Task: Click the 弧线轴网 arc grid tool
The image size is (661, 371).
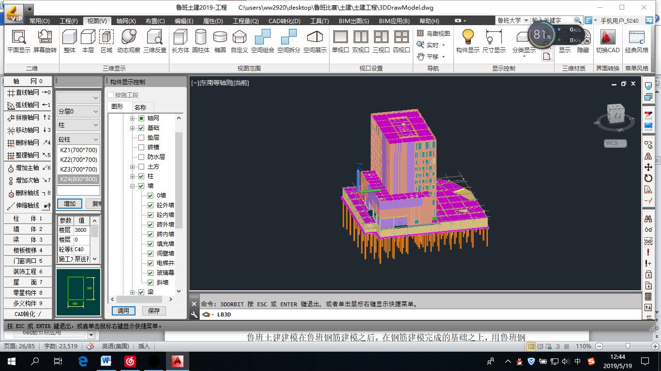Action: pos(28,105)
